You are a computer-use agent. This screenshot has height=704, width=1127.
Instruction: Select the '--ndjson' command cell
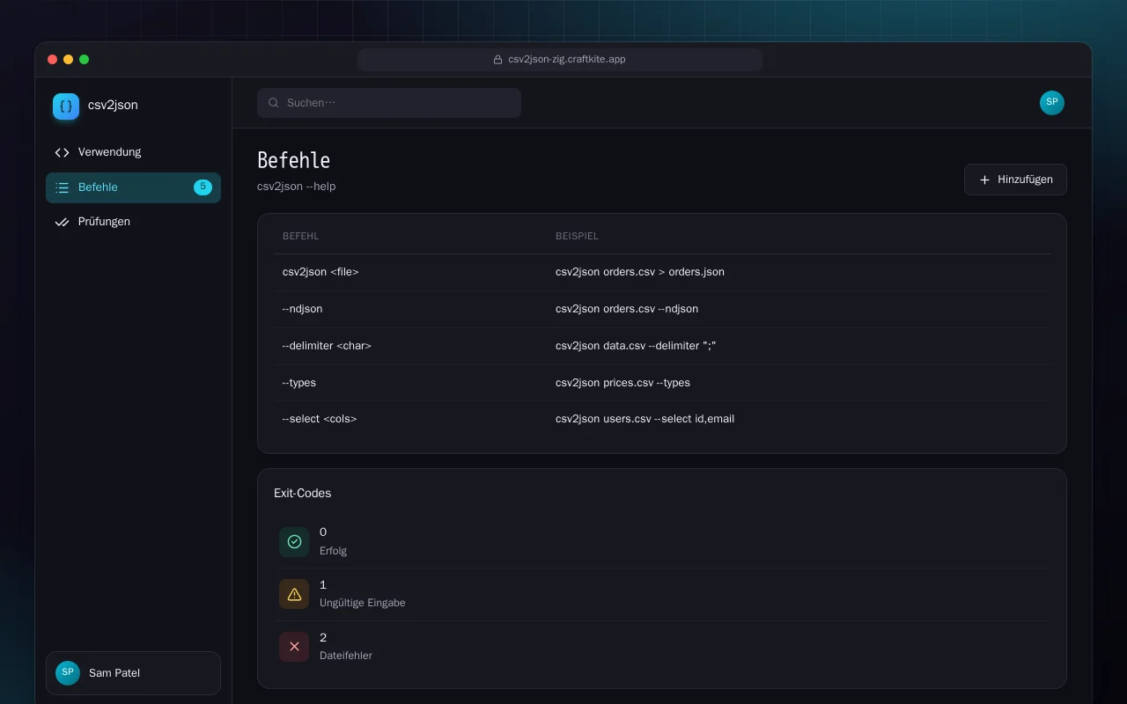pos(302,309)
